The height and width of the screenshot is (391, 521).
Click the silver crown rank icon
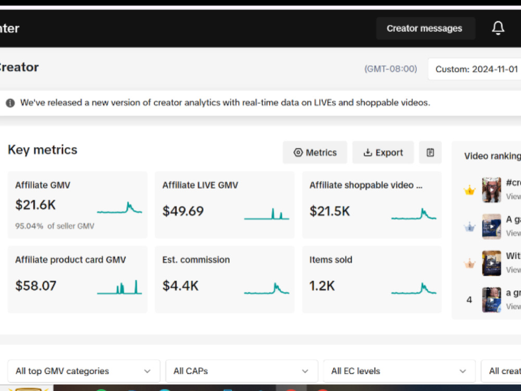point(469,227)
